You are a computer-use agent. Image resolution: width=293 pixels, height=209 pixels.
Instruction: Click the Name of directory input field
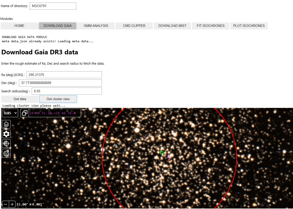click(53, 6)
